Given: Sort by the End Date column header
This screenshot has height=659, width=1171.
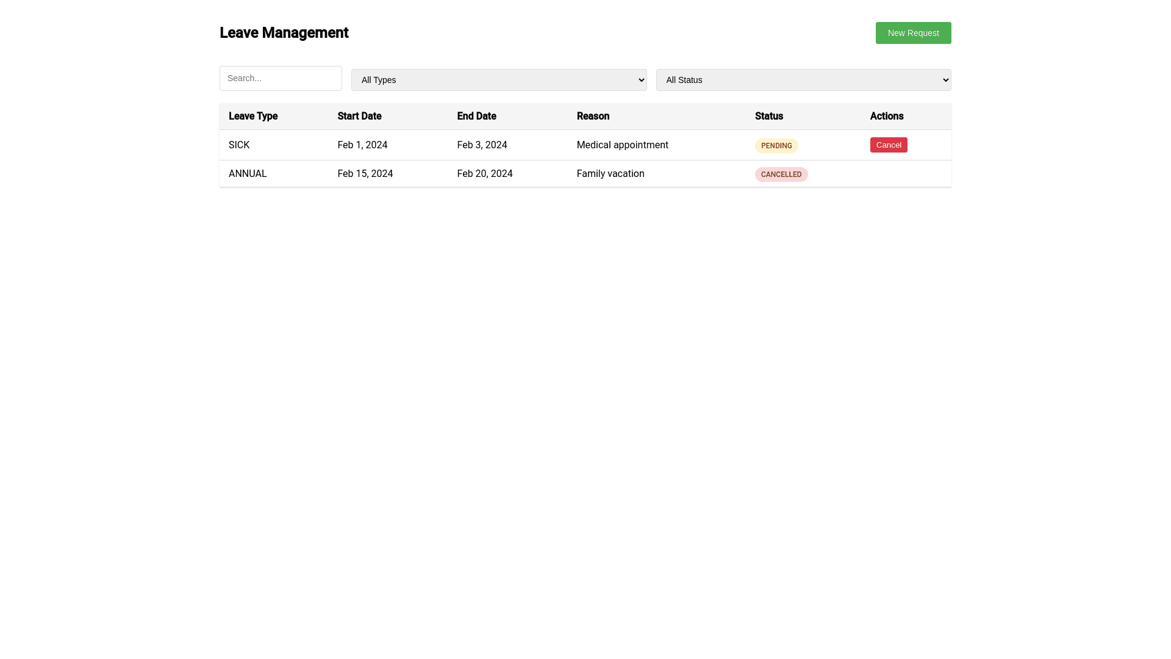Looking at the screenshot, I should pos(476,116).
